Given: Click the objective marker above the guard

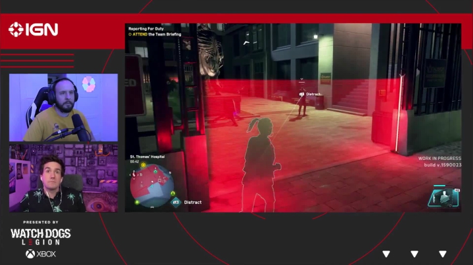Looking at the screenshot, I should [x=302, y=80].
